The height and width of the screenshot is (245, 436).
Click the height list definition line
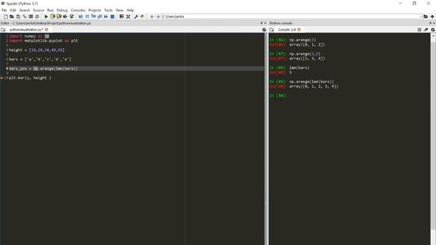point(37,50)
